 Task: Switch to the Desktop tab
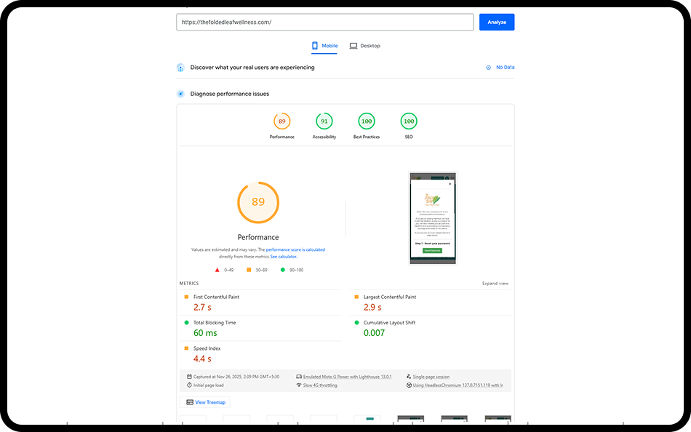365,46
